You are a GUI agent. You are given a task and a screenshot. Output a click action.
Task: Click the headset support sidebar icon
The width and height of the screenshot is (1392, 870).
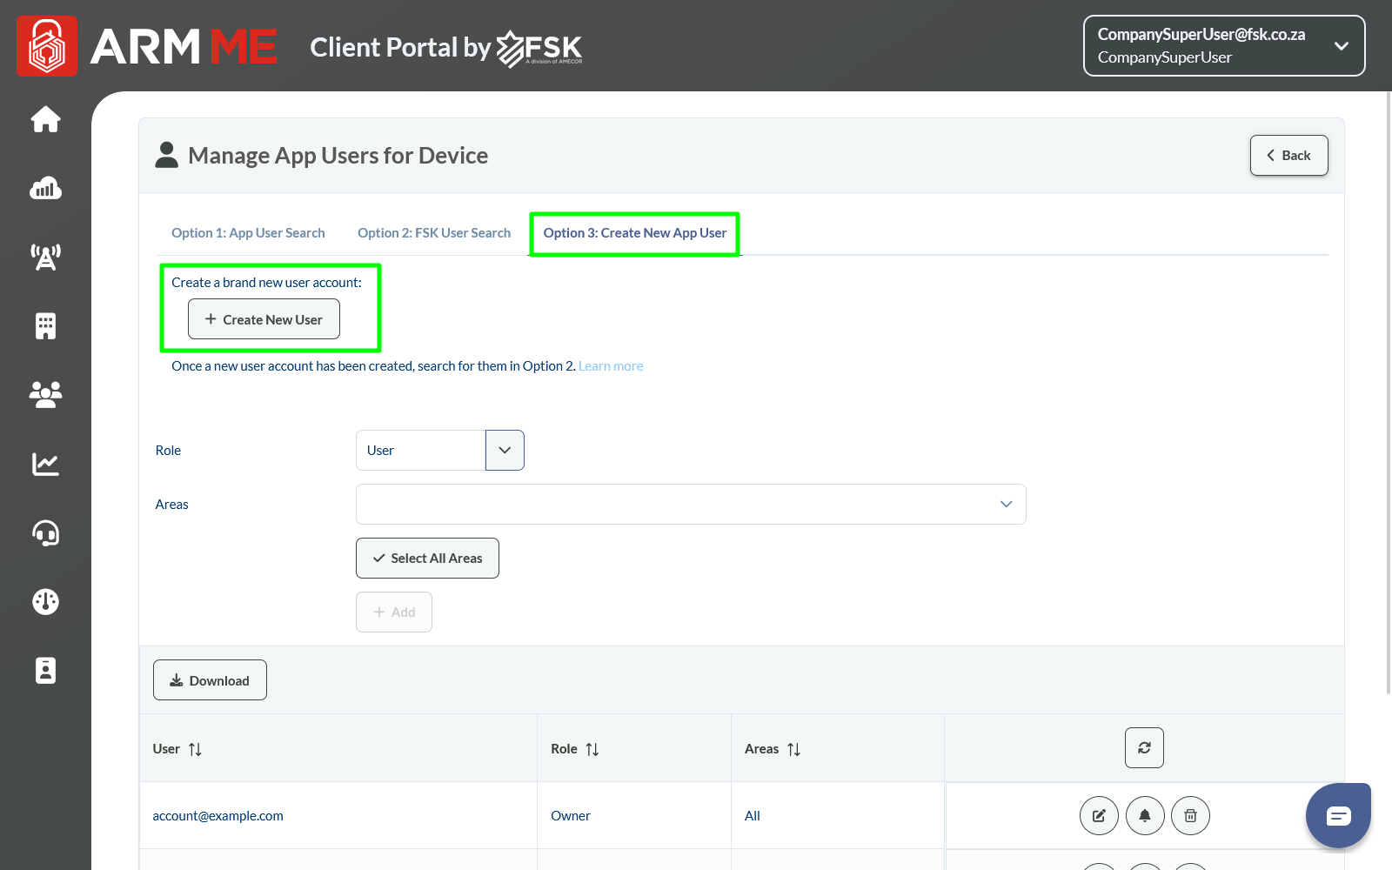(x=45, y=532)
